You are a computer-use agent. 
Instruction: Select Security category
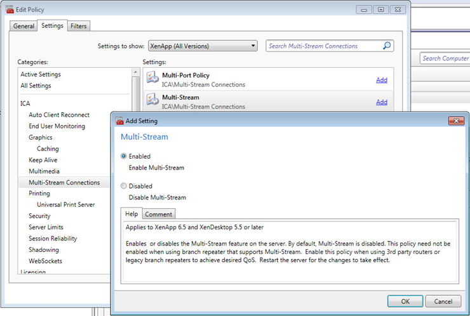[39, 216]
